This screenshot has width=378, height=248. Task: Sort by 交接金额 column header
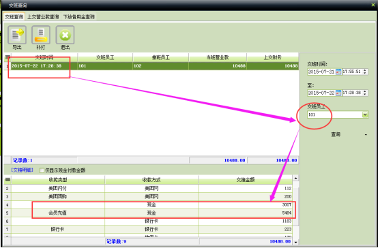(246, 180)
